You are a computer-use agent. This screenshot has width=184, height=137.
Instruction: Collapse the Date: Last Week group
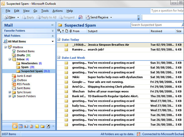pyautogui.click(x=59, y=57)
